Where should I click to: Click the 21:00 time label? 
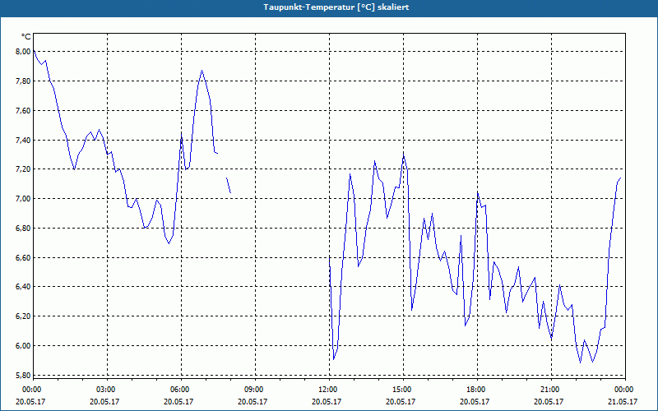(550, 390)
